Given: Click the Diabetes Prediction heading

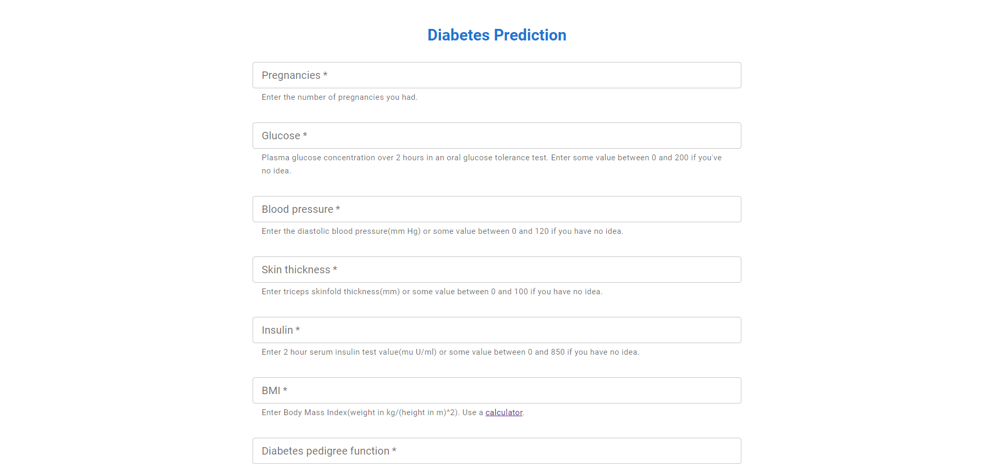Looking at the screenshot, I should pyautogui.click(x=497, y=35).
